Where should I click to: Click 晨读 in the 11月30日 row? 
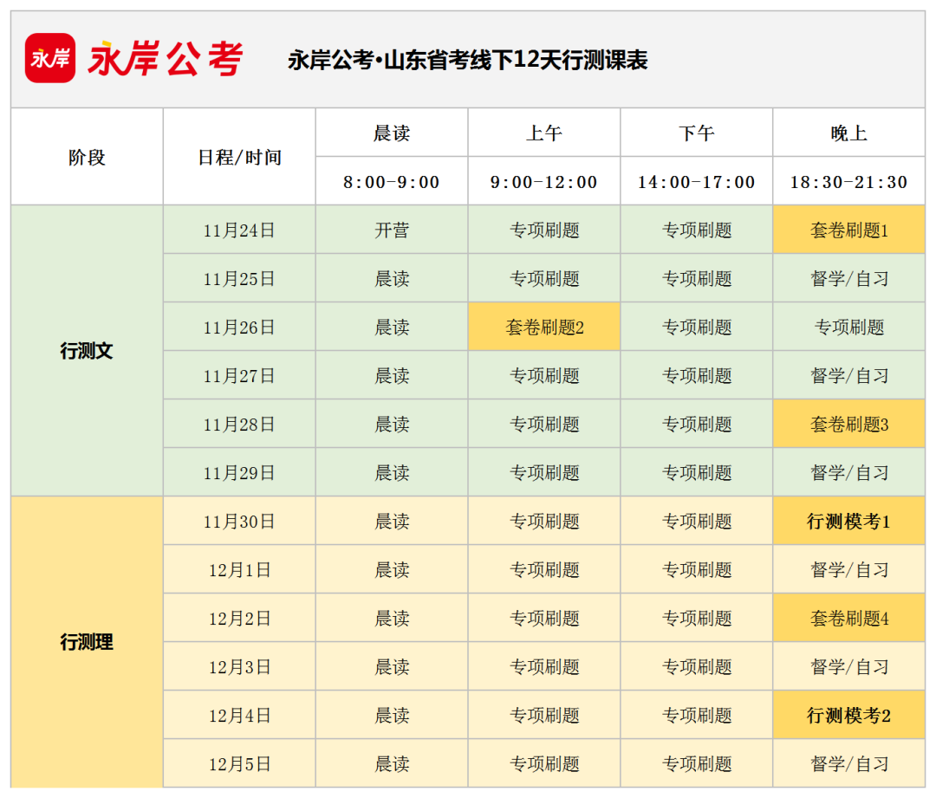pyautogui.click(x=392, y=521)
